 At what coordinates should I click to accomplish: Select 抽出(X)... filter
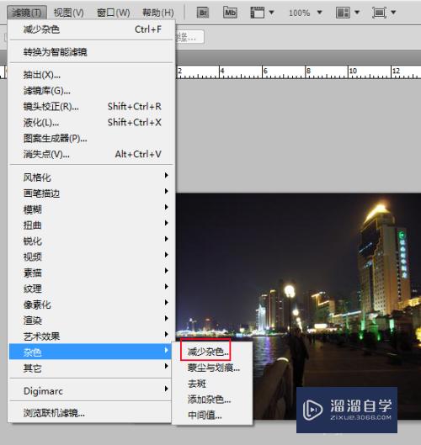(91, 75)
